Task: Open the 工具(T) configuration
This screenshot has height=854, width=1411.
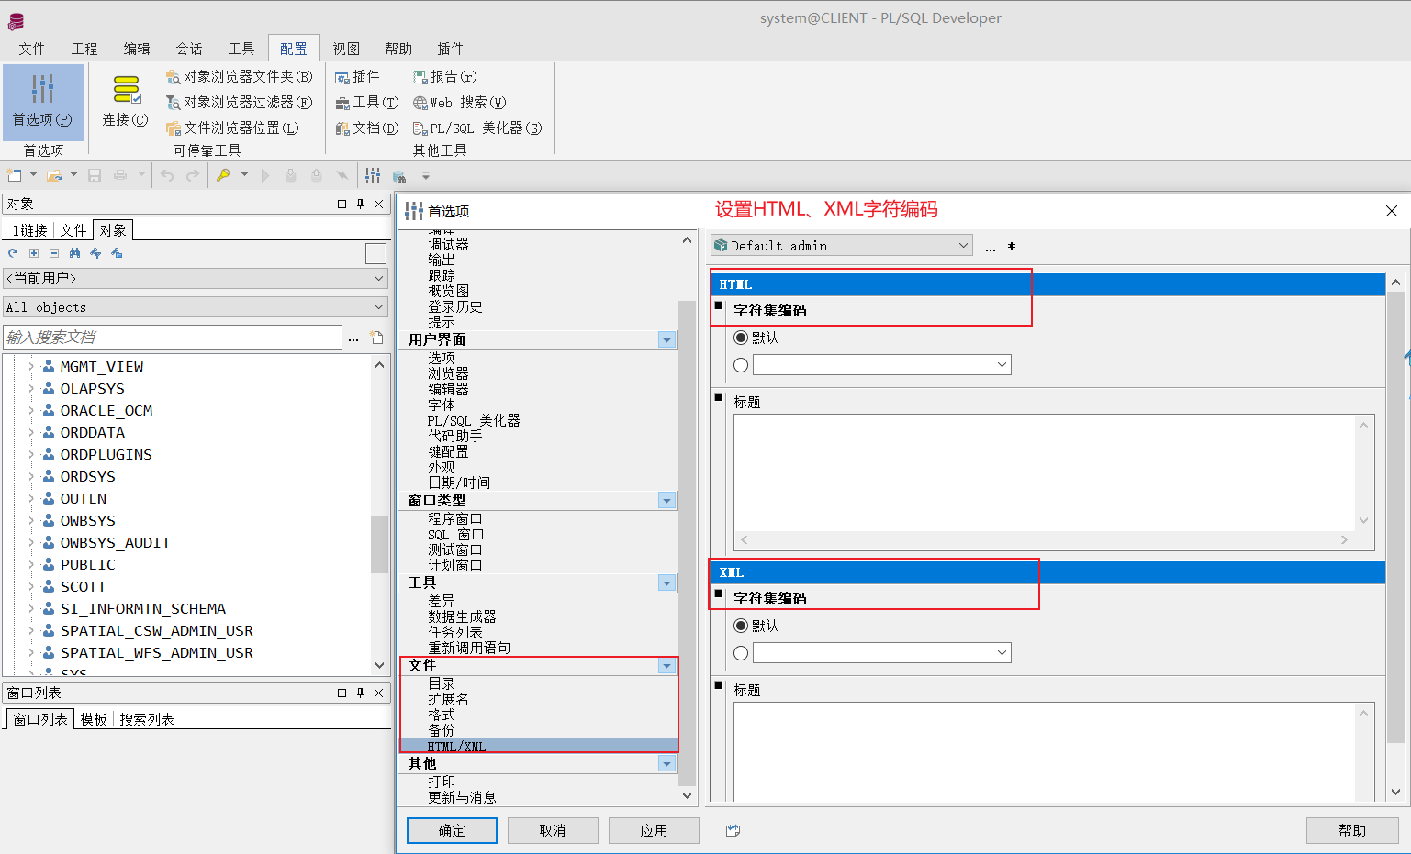Action: coord(366,103)
